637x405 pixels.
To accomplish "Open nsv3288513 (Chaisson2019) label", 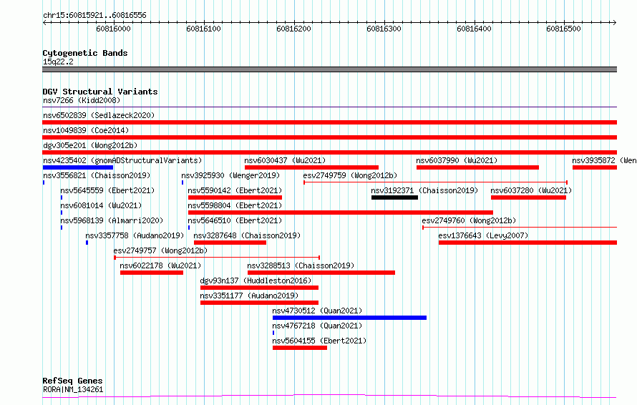I will pyautogui.click(x=301, y=265).
